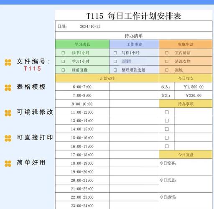
Task: Select the 9:00-10:00 time slot
Action: [82, 104]
